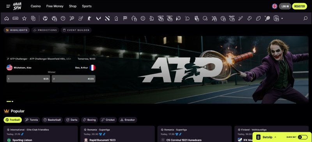Select the Football popular chip

[x=13, y=120]
